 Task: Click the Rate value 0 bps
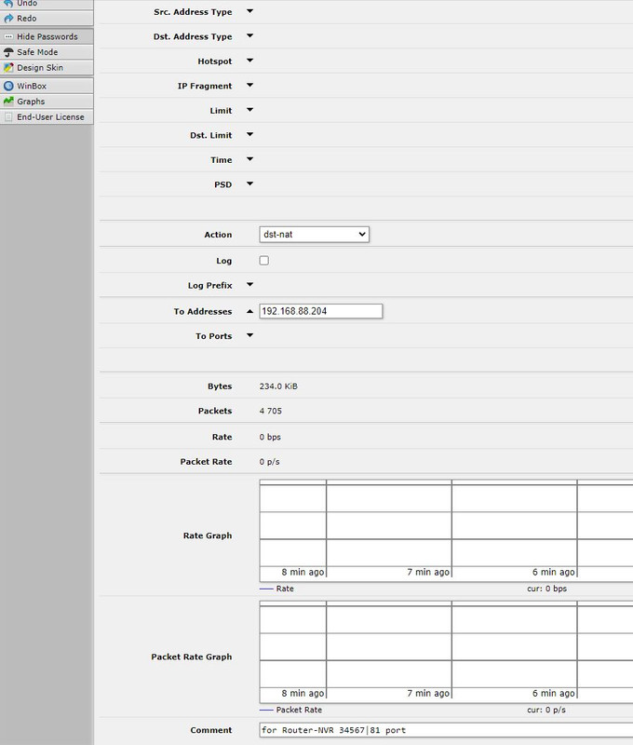(x=270, y=437)
